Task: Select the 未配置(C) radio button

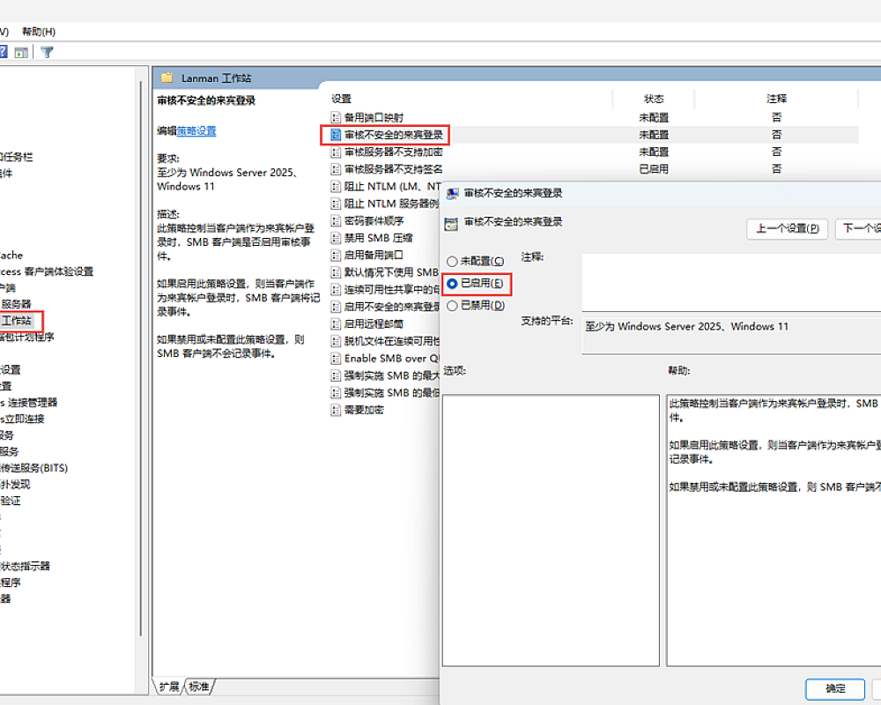Action: coord(453,262)
